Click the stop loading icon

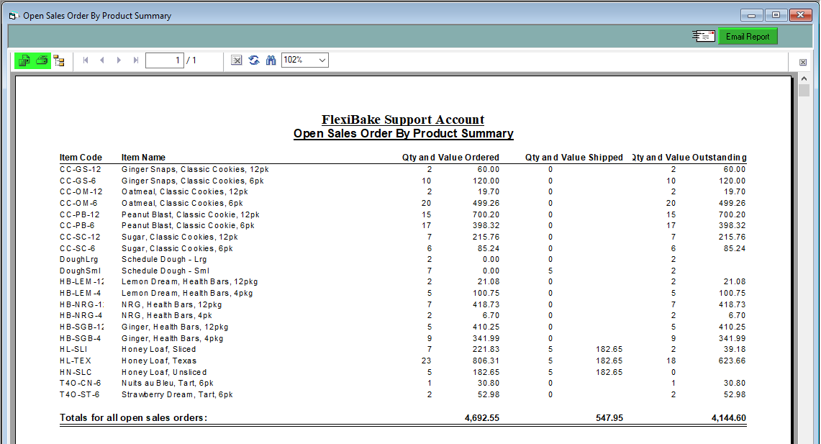tap(237, 60)
